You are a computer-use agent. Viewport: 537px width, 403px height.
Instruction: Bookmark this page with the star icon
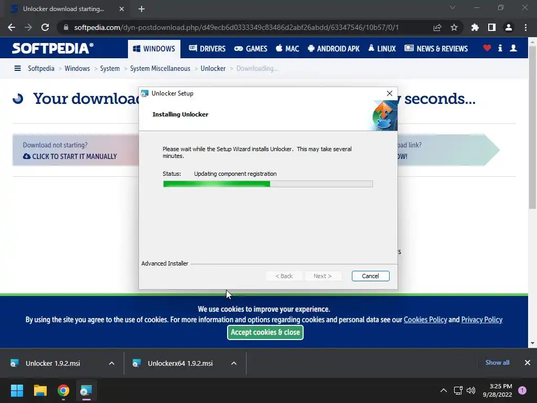tap(454, 27)
